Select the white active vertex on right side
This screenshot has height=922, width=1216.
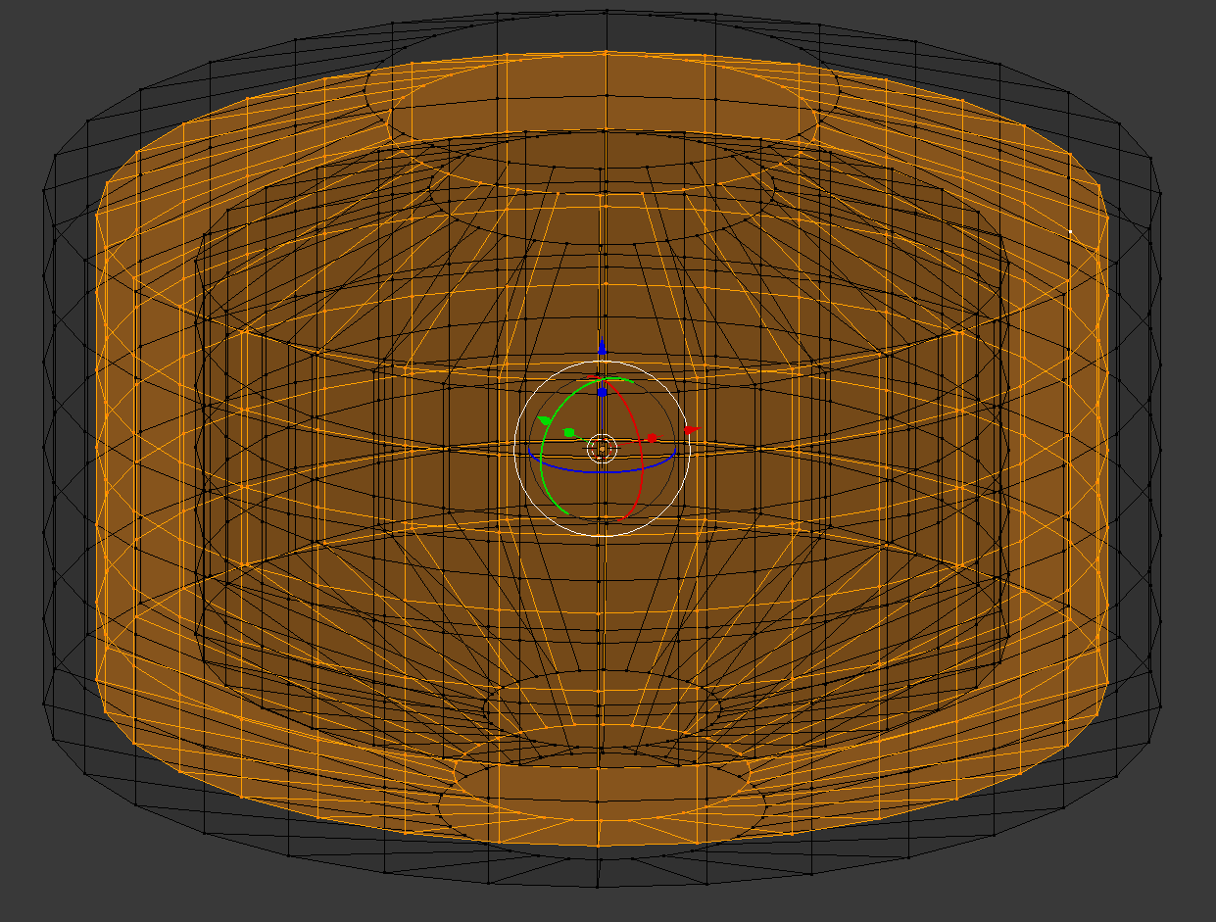click(1071, 232)
